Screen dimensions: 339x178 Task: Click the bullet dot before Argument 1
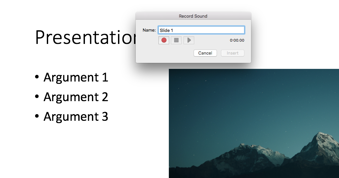pos(37,78)
